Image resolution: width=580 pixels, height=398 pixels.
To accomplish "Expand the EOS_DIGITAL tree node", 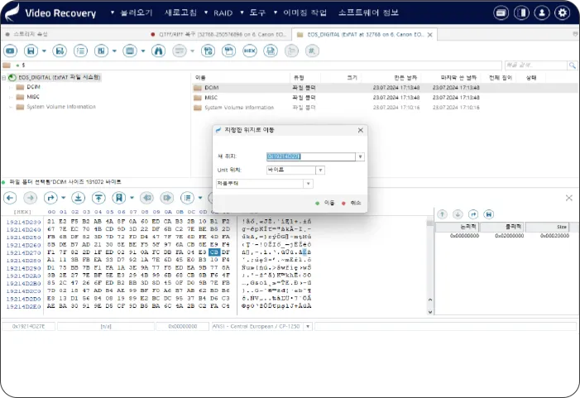I will (4, 77).
